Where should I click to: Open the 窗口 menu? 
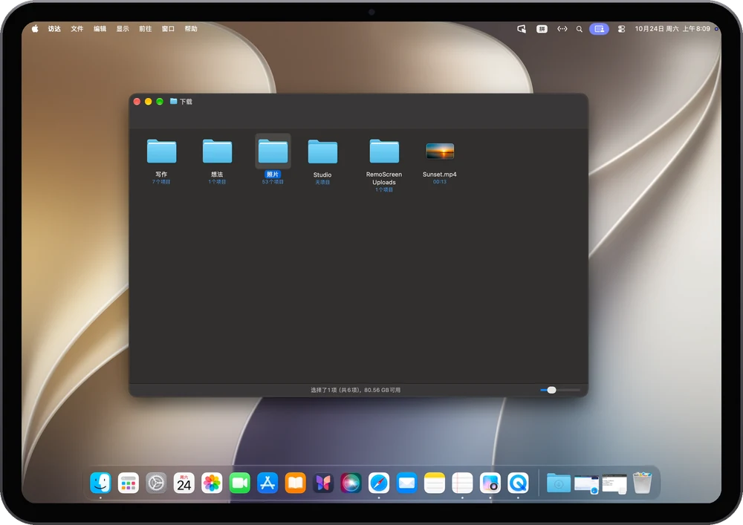click(168, 29)
